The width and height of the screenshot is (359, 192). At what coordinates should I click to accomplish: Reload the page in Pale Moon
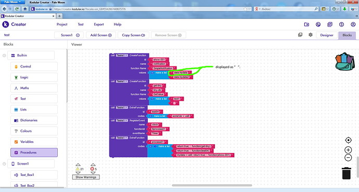point(17,9)
